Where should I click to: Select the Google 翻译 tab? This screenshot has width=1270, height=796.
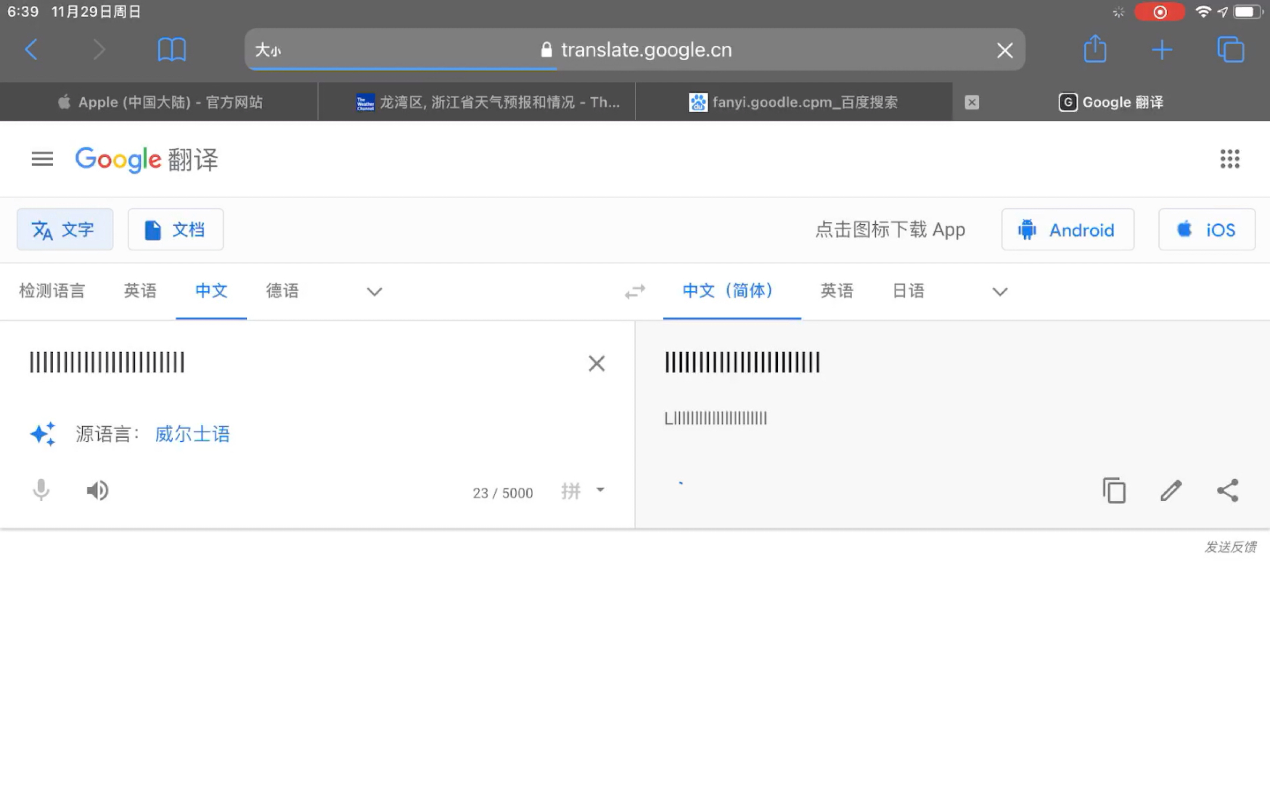point(1111,102)
